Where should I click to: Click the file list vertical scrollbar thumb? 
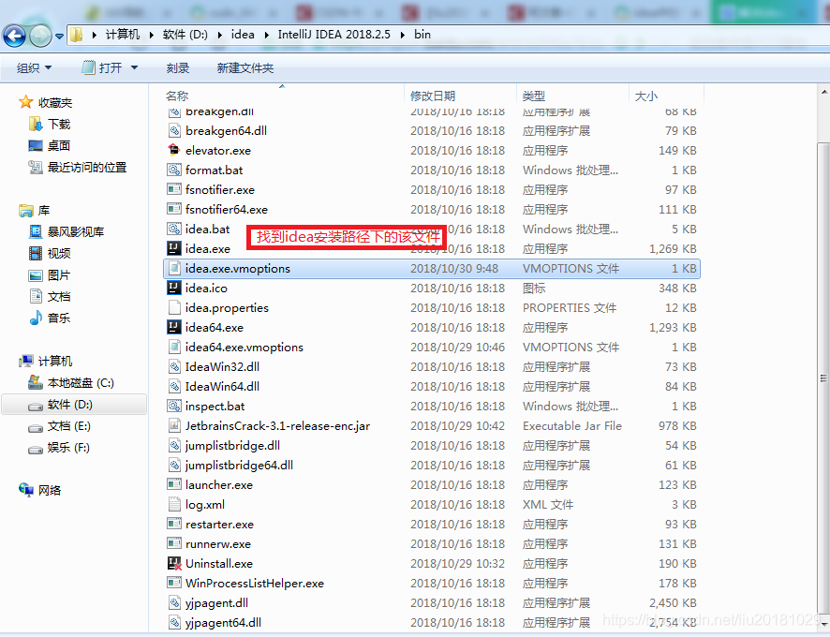click(823, 378)
